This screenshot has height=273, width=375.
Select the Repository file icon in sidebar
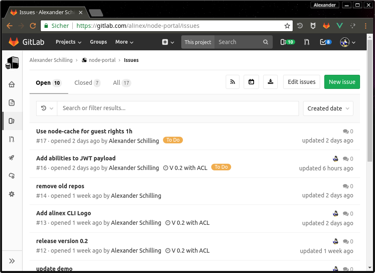tap(12, 103)
